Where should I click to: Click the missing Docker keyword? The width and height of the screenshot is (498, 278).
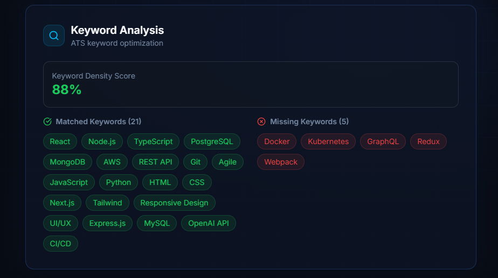pos(277,141)
